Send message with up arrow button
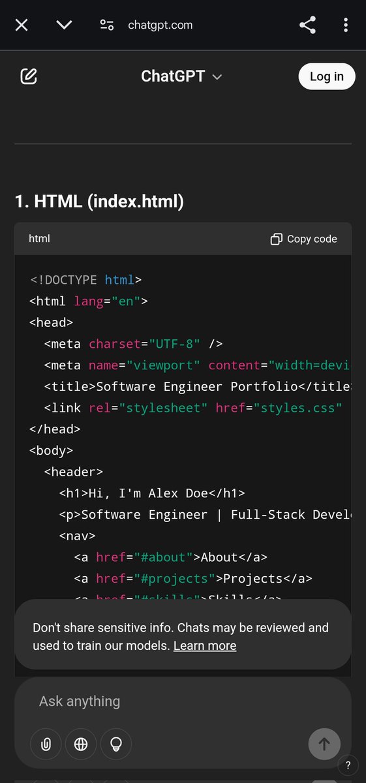The height and width of the screenshot is (783, 366). 324,744
